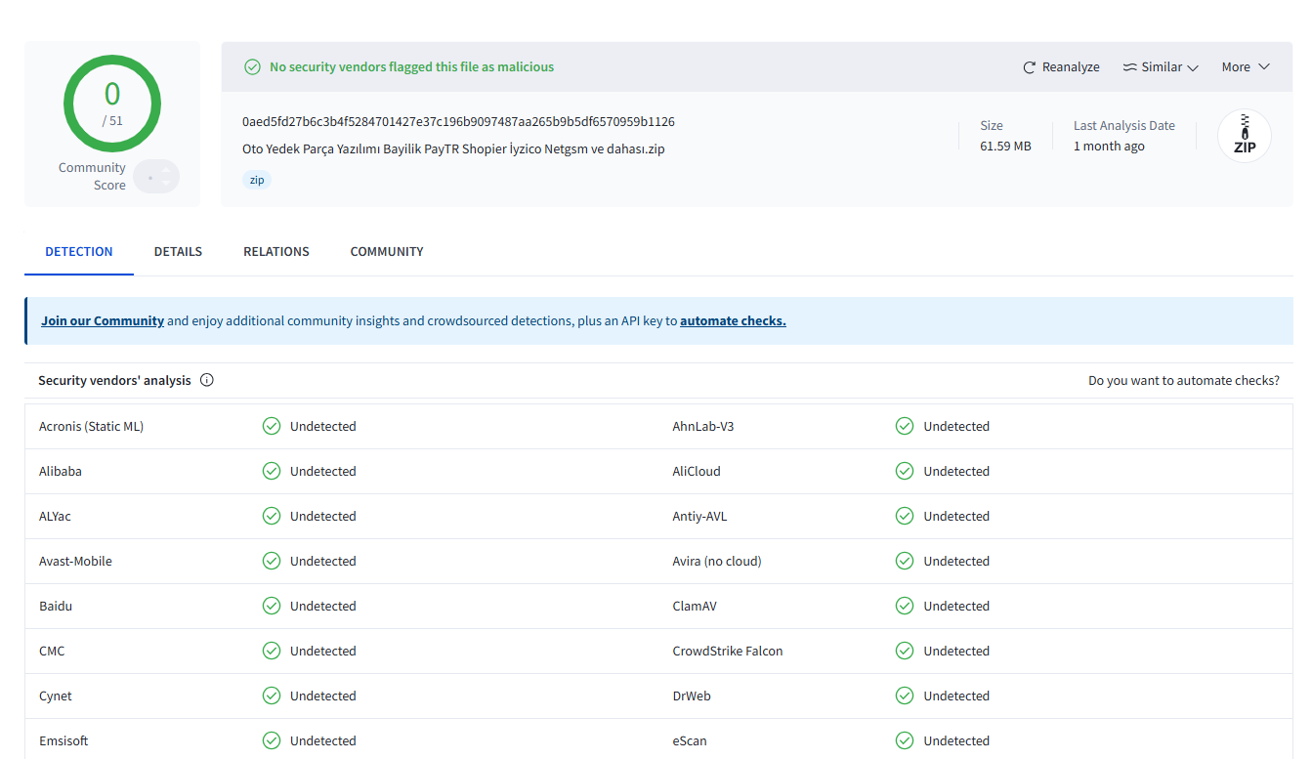This screenshot has height=759, width=1312.
Task: Click the Similar icon in header
Action: click(1129, 67)
